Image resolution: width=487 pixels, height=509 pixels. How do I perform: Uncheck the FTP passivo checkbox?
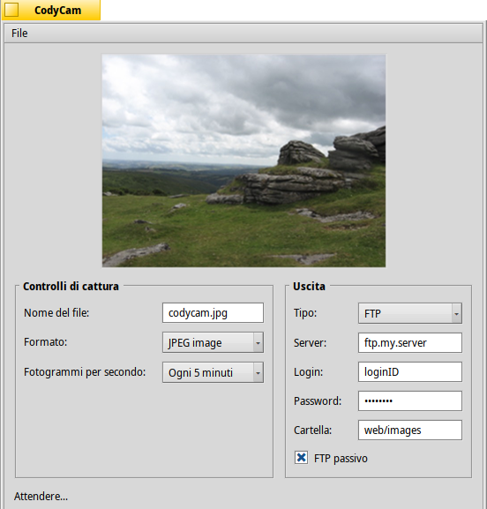(302, 458)
